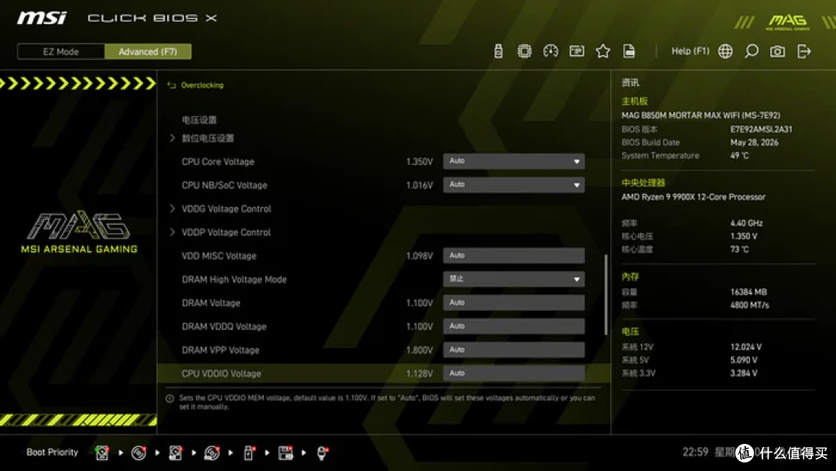Screen dimensions: 836x471
Task: Expand VDDP Voltage Control submenu
Action: click(x=226, y=232)
